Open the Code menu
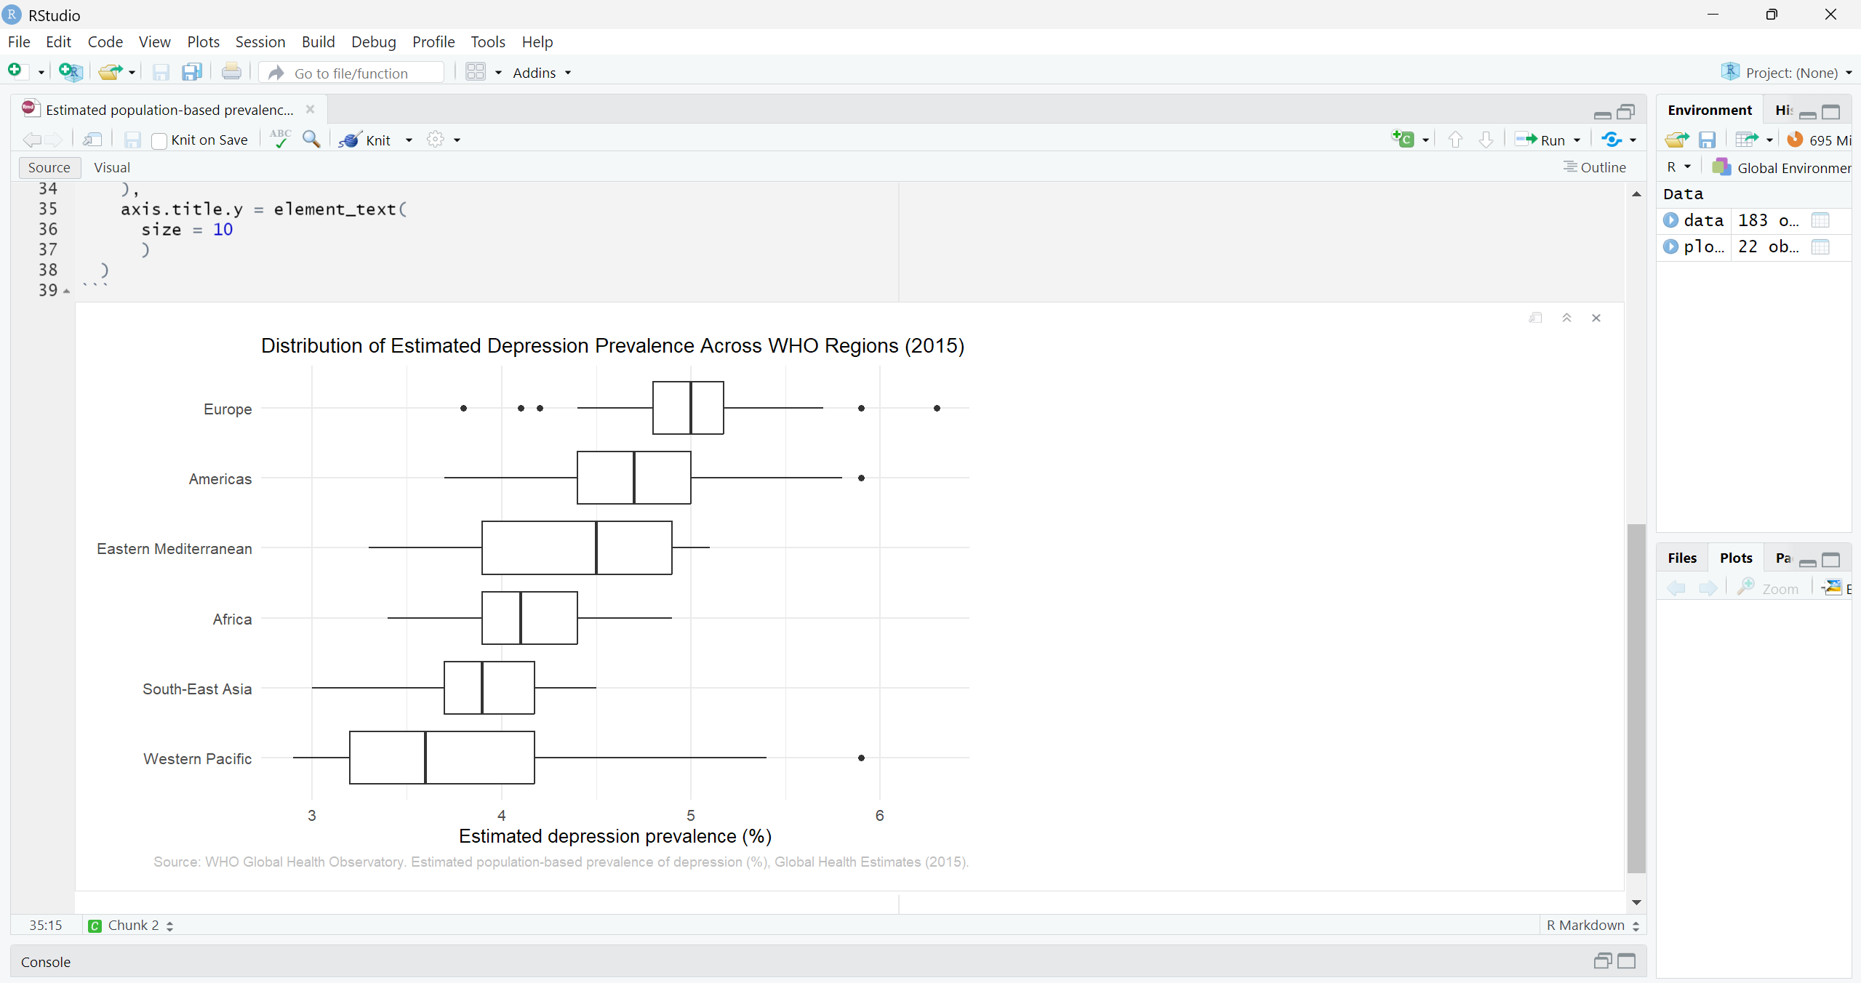Viewport: 1861px width, 983px height. point(105,41)
